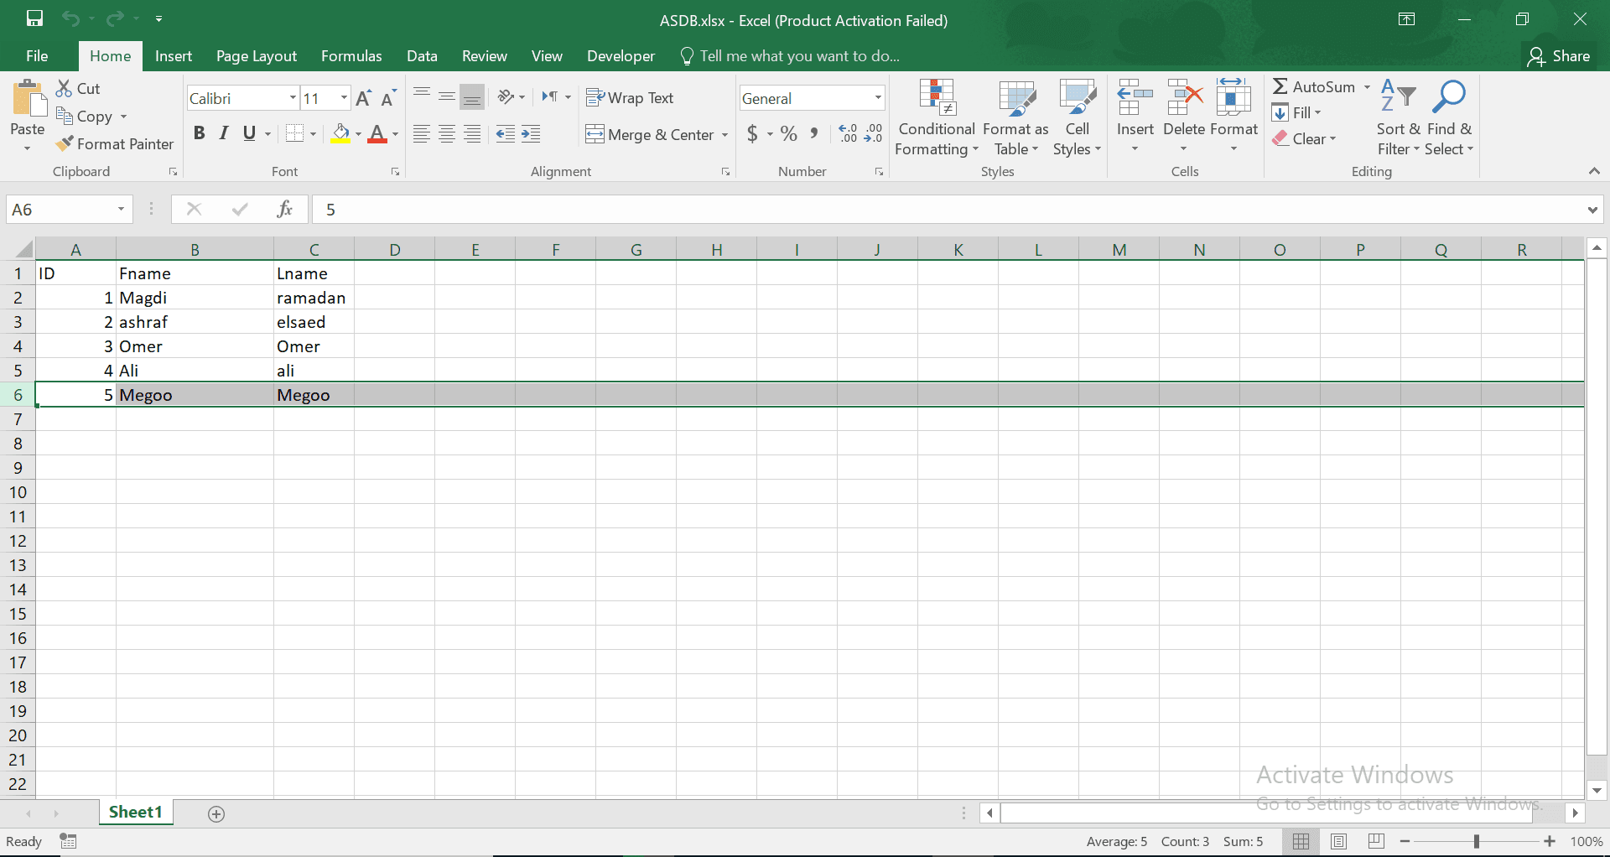Cut the selection with scissors icon
The width and height of the screenshot is (1610, 857).
65,88
